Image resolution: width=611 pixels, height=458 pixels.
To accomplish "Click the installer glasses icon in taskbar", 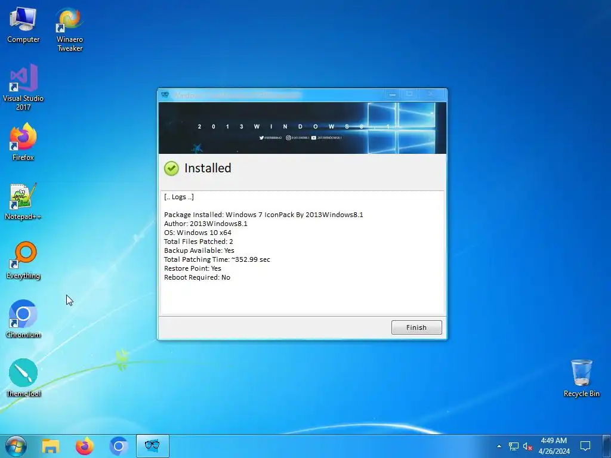I will (152, 446).
